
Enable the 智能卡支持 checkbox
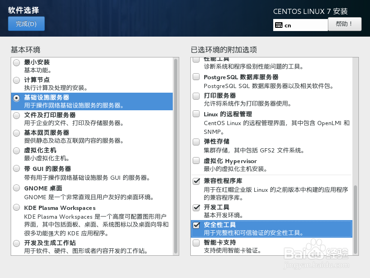coord(196,243)
